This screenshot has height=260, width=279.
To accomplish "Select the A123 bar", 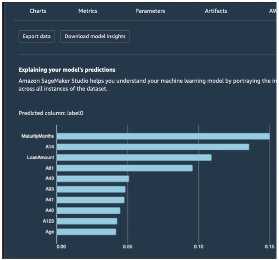I will tap(87, 221).
